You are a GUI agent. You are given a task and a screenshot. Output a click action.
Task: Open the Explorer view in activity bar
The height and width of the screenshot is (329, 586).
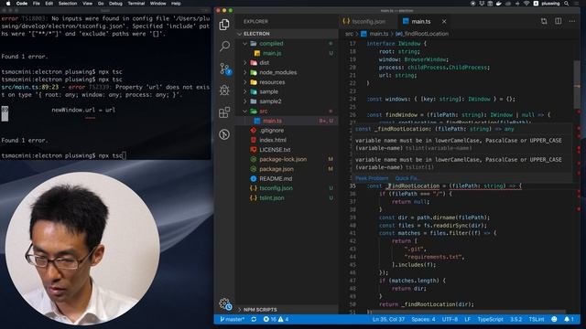(x=224, y=25)
